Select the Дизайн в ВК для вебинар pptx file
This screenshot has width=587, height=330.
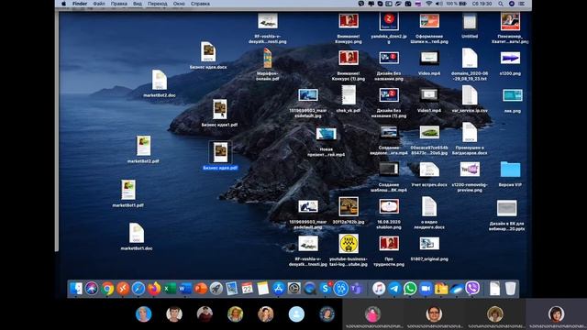tap(507, 215)
